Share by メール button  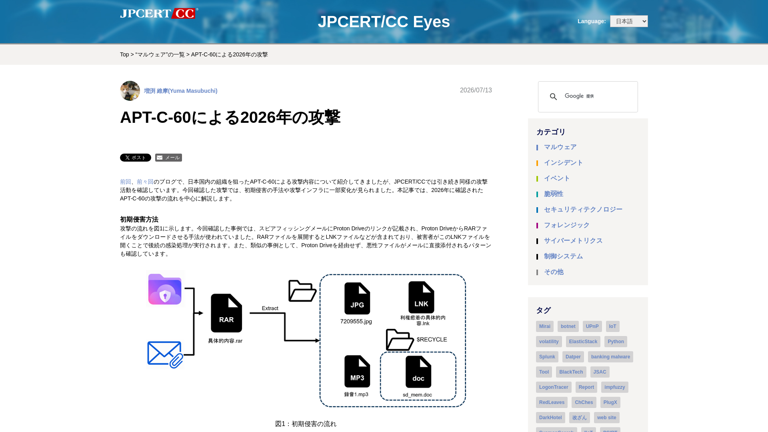pyautogui.click(x=168, y=158)
